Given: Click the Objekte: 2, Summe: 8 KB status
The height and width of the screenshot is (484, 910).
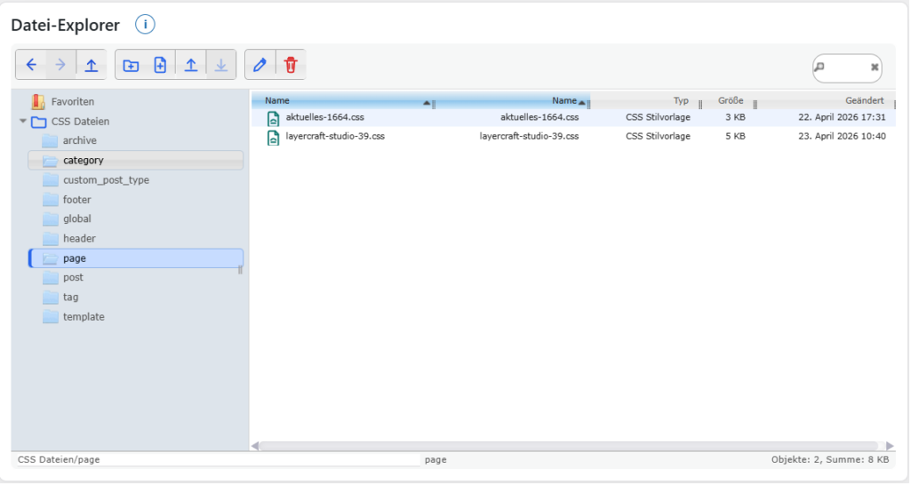Looking at the screenshot, I should [830, 460].
